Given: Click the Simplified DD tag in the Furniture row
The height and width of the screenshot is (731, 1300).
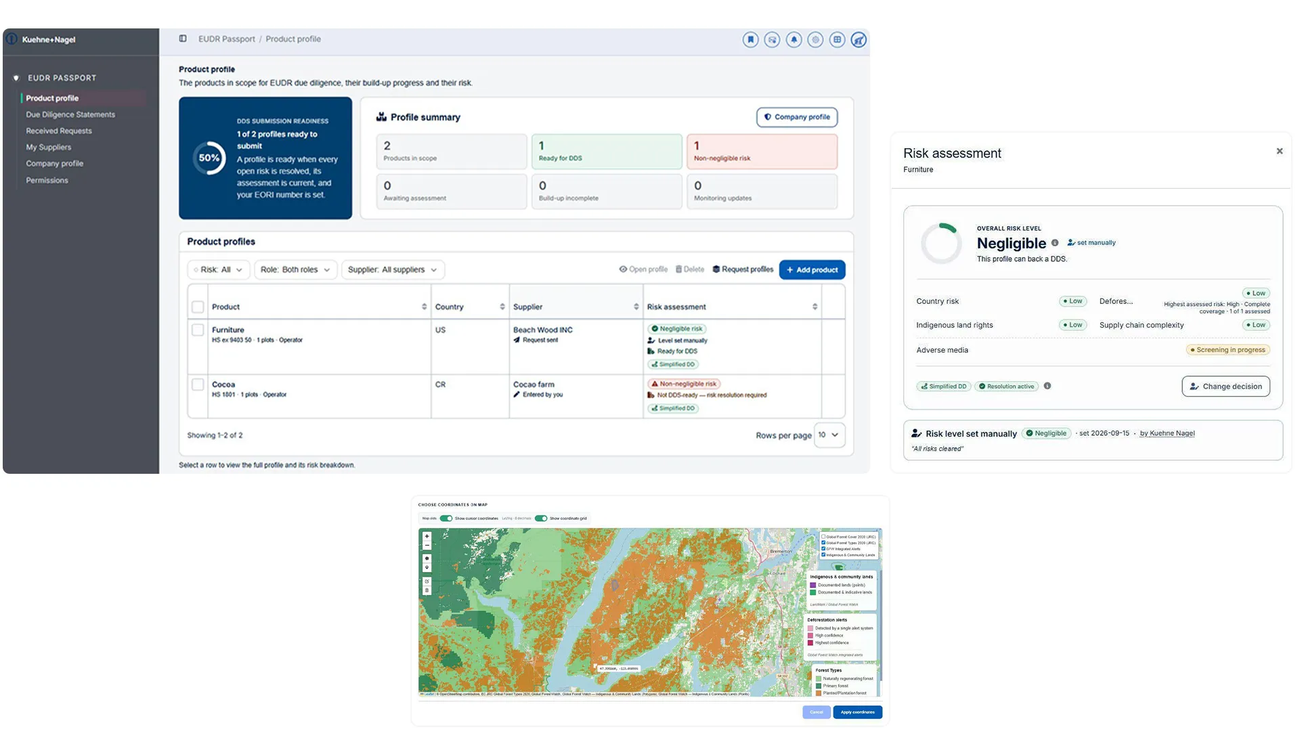Looking at the screenshot, I should pyautogui.click(x=673, y=364).
